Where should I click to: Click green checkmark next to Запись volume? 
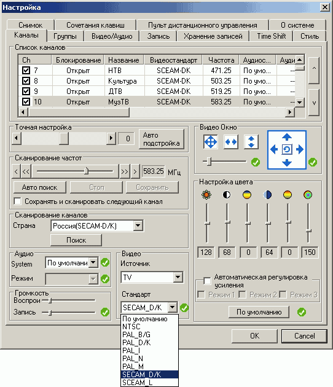pyautogui.click(x=105, y=312)
